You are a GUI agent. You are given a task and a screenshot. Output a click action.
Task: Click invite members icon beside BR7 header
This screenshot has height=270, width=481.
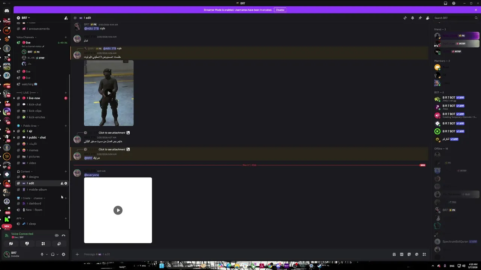click(66, 18)
